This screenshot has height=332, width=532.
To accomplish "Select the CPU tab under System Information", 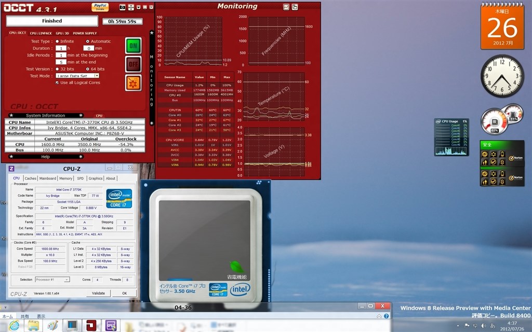I will 99,116.
